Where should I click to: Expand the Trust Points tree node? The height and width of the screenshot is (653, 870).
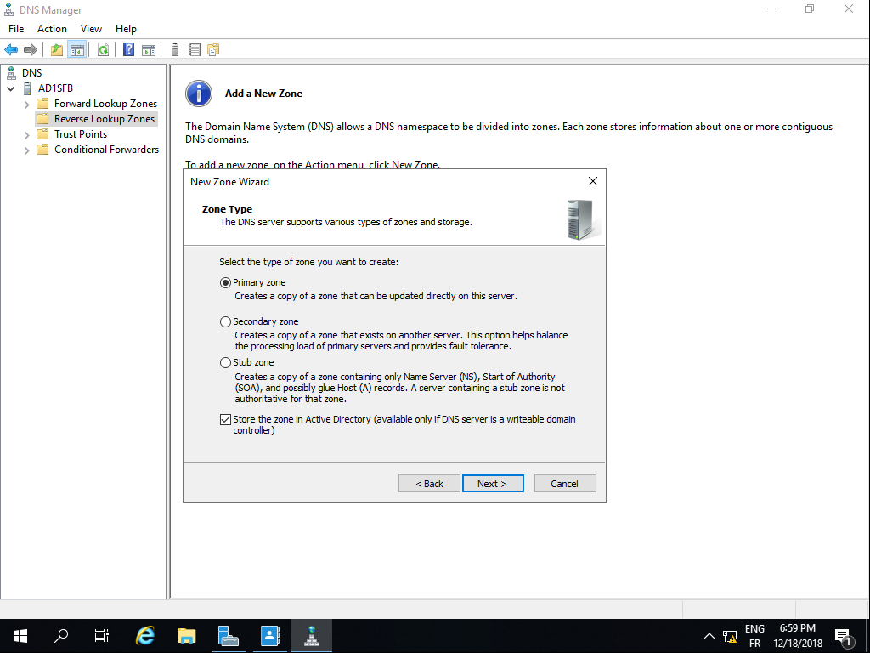click(x=27, y=134)
